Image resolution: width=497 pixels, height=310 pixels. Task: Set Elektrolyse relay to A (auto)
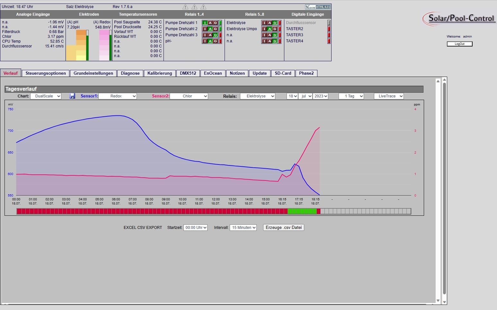(270, 23)
